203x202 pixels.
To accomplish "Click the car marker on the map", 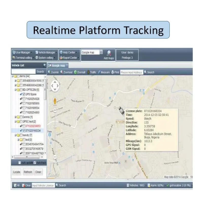I will pos(122,110).
